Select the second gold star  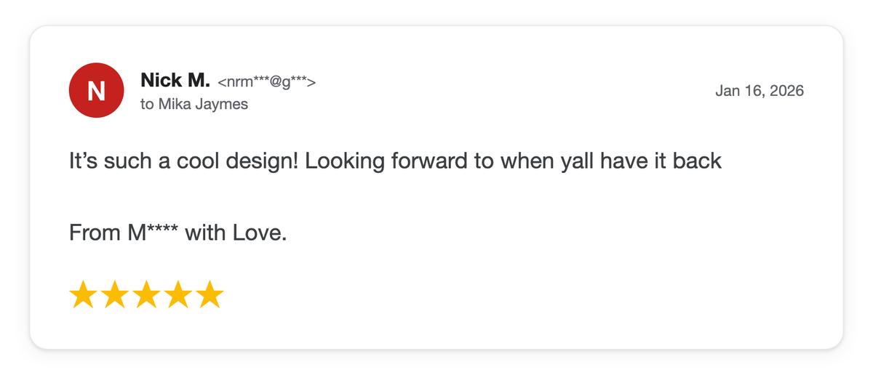[x=115, y=295]
